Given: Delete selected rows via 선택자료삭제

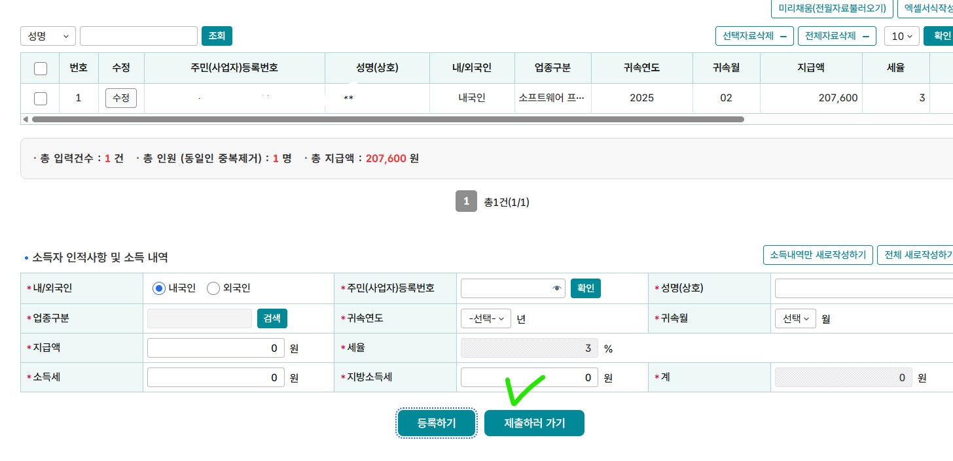Looking at the screenshot, I should click(754, 36).
